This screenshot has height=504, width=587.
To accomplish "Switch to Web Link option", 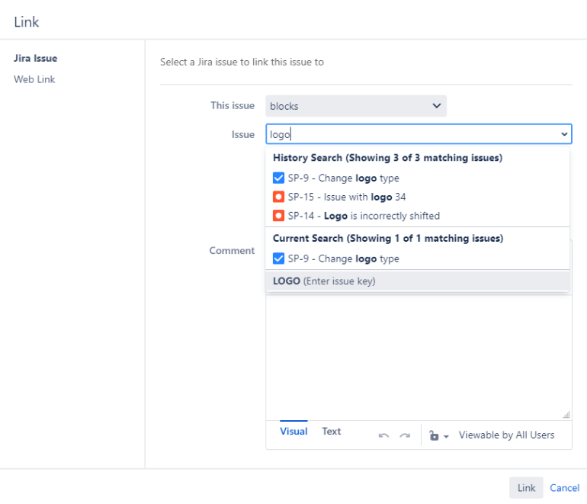I will point(34,79).
